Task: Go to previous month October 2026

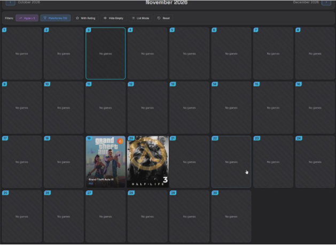Action: pyautogui.click(x=10, y=2)
